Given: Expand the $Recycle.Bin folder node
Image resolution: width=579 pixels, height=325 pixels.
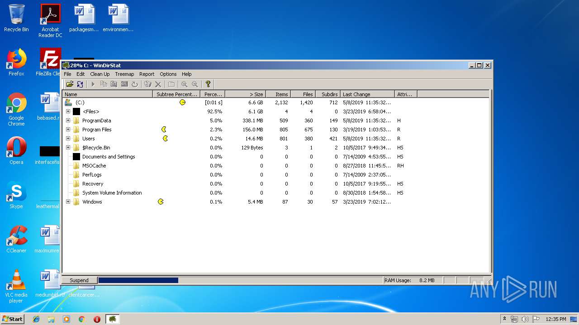Looking at the screenshot, I should tap(68, 148).
